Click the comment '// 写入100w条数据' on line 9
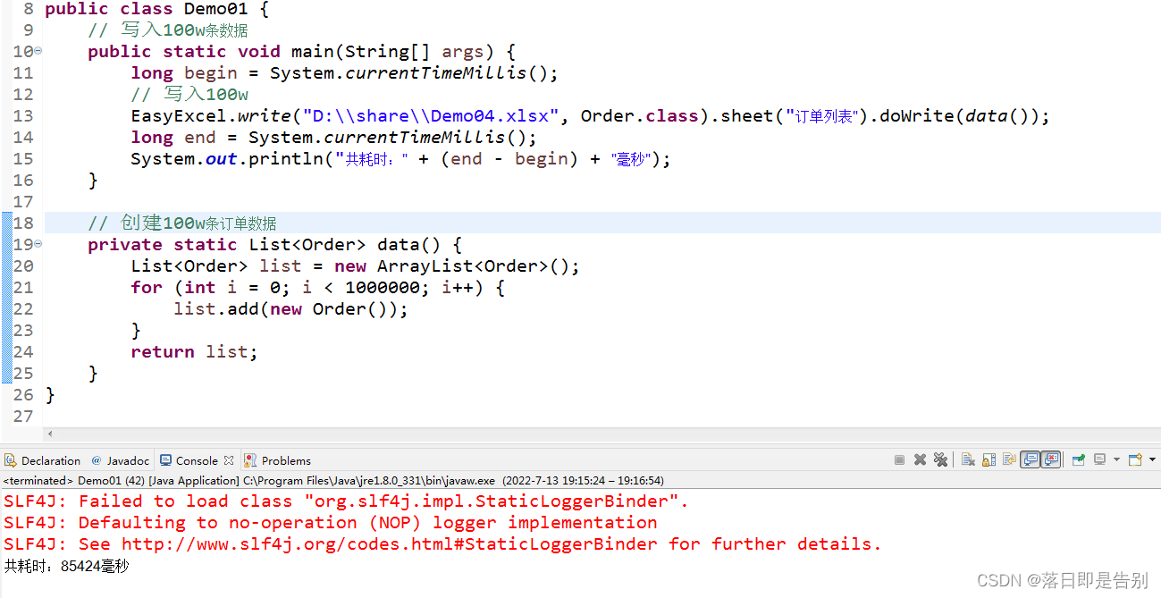This screenshot has height=598, width=1161. [168, 29]
